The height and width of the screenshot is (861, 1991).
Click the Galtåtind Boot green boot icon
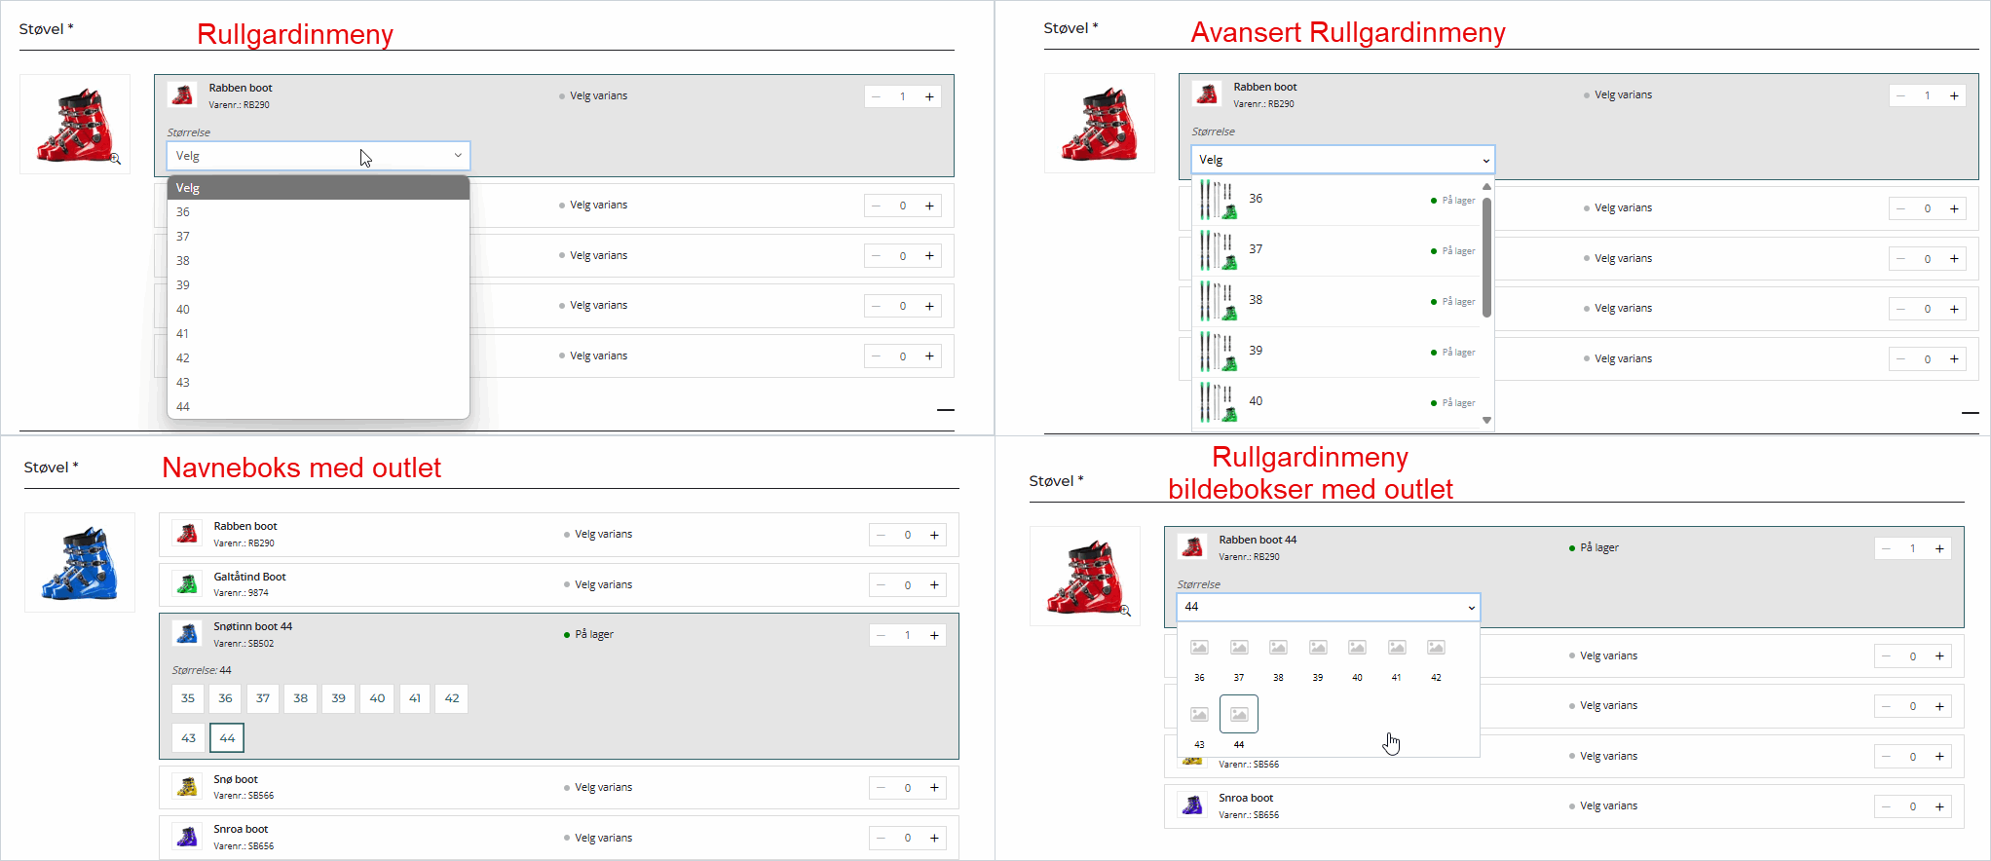coord(186,584)
